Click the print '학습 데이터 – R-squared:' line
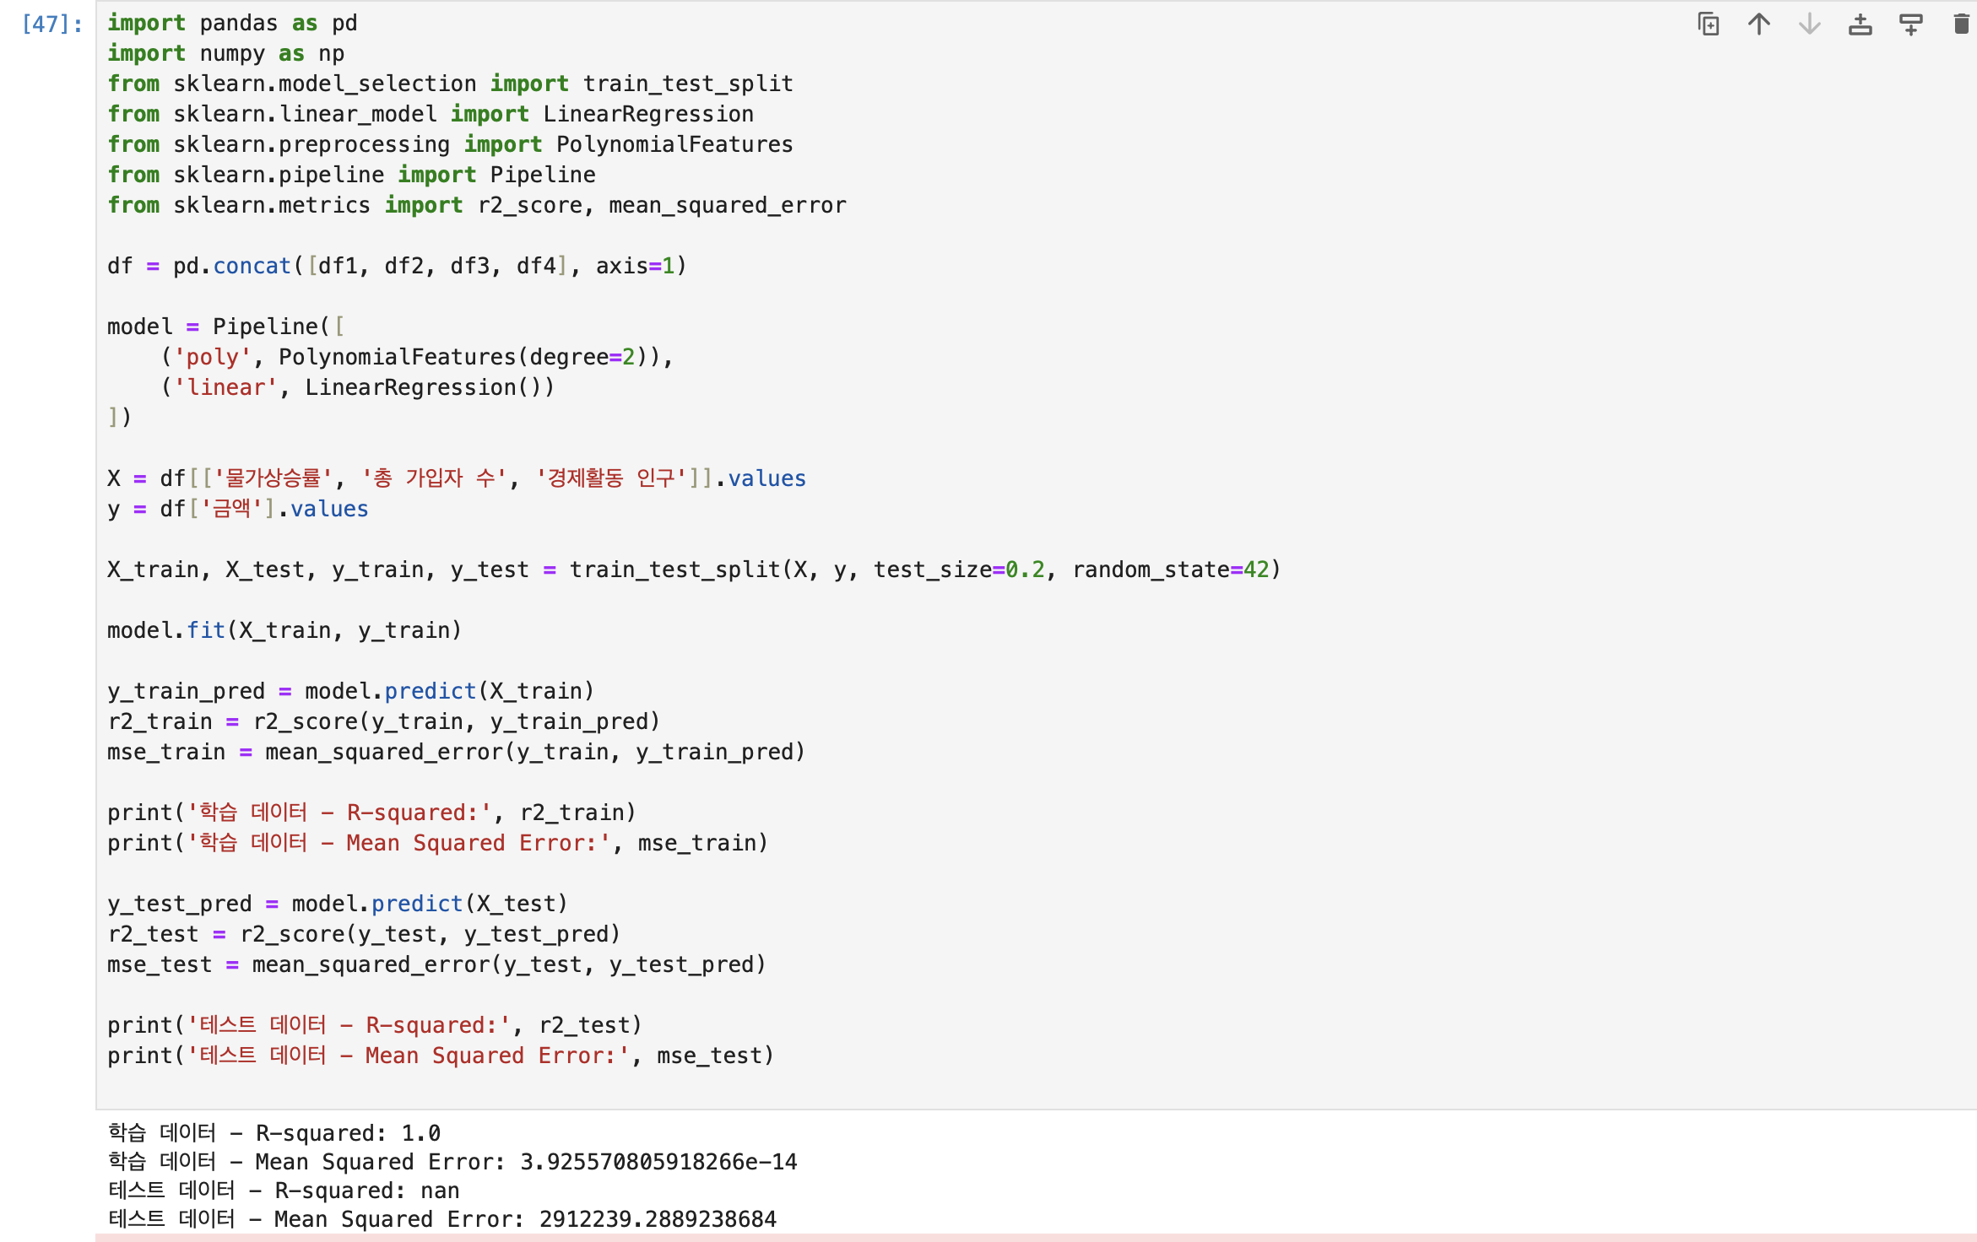1977x1242 pixels. [x=371, y=813]
